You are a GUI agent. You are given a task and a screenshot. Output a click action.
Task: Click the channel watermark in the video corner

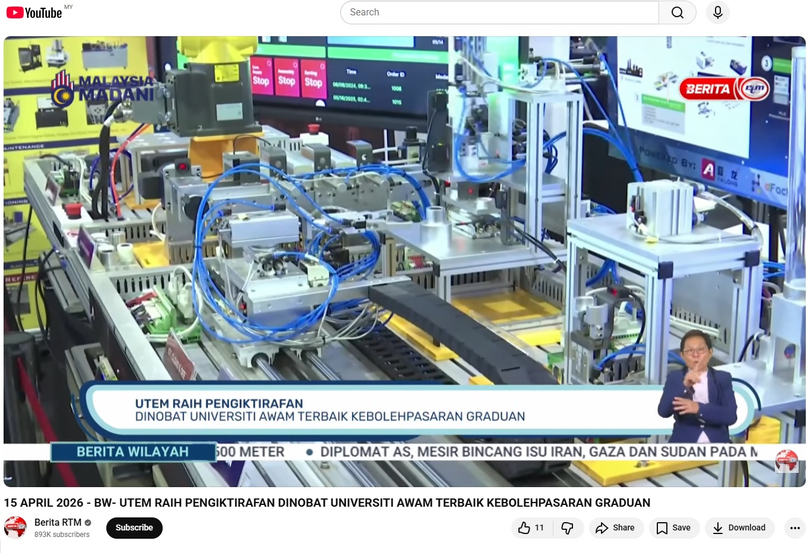pyautogui.click(x=786, y=461)
